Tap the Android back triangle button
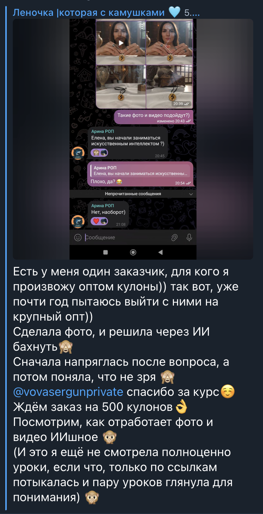The image size is (263, 514). click(160, 252)
